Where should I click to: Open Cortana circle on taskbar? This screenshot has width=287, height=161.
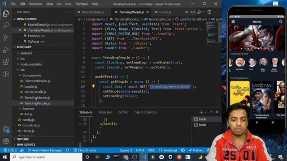[87, 157]
